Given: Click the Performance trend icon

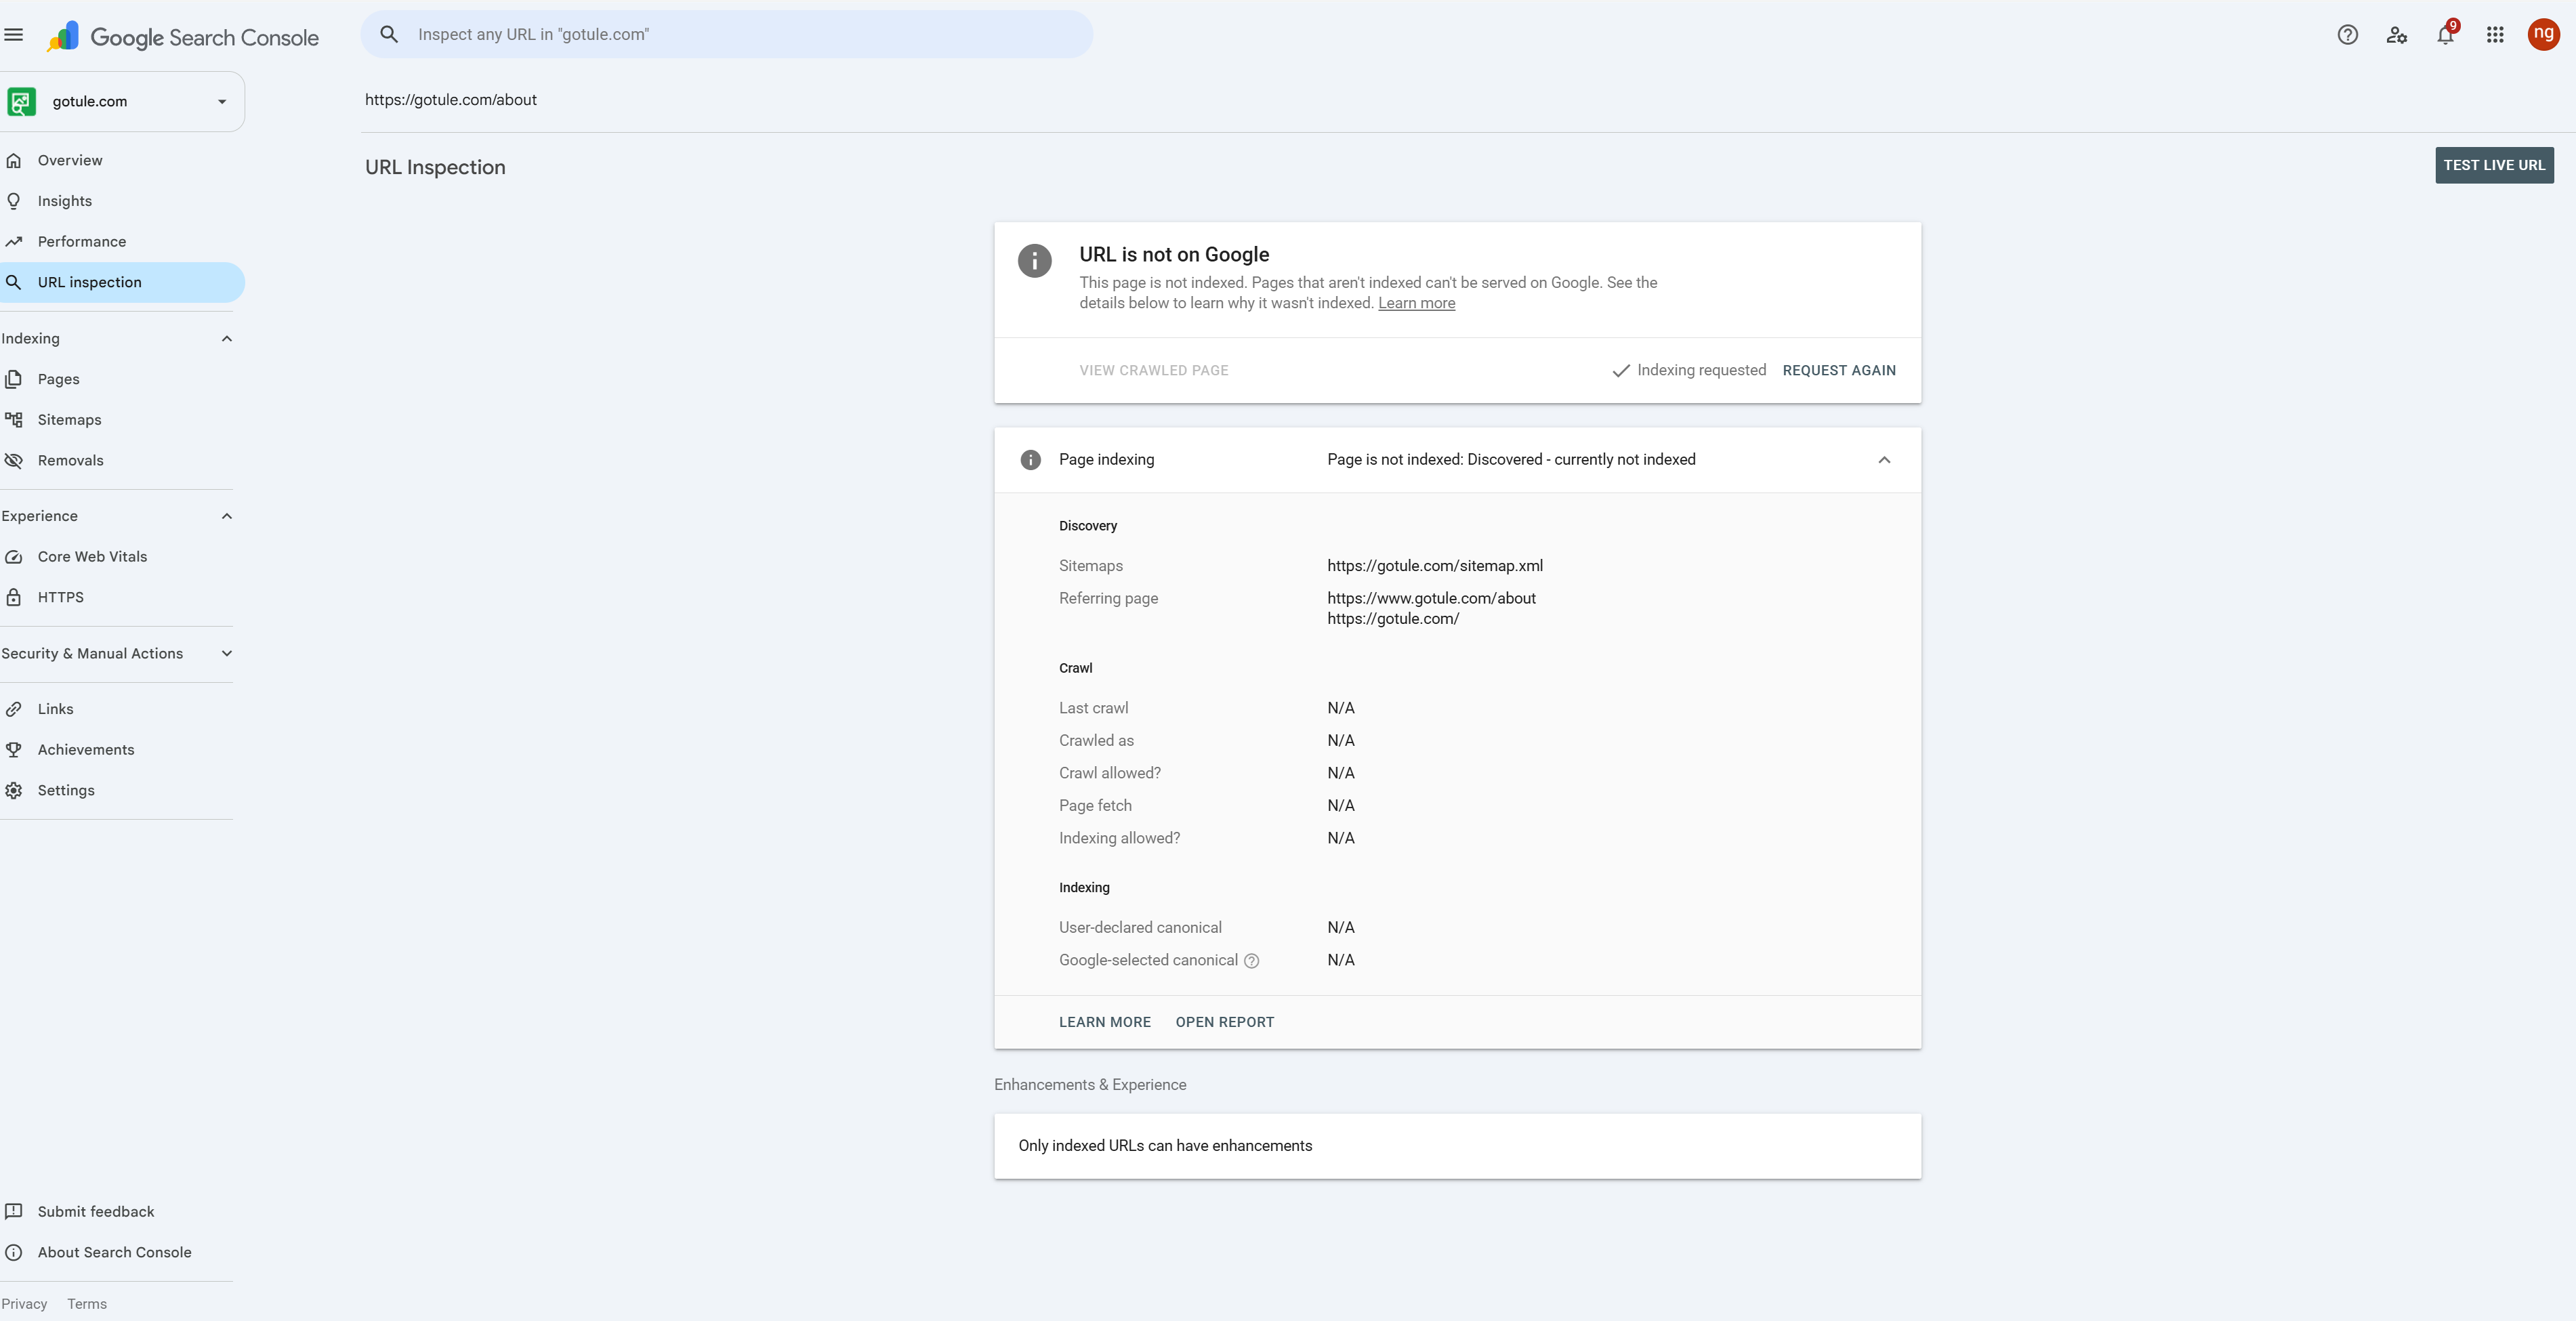Looking at the screenshot, I should click(14, 242).
